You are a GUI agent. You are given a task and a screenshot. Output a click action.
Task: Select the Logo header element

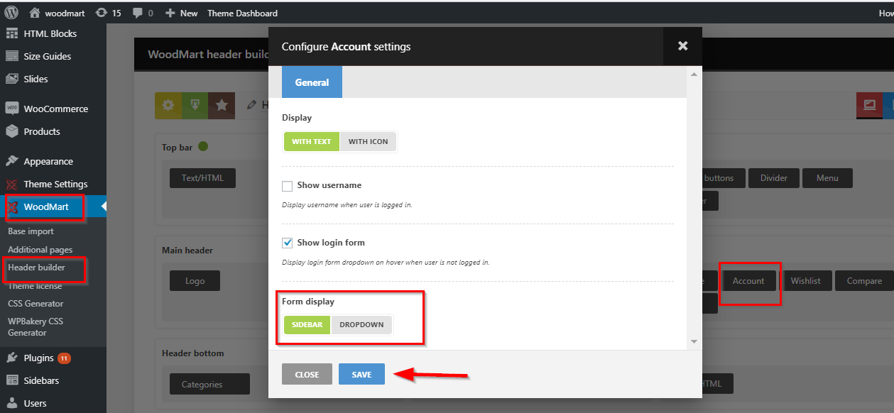(x=195, y=281)
